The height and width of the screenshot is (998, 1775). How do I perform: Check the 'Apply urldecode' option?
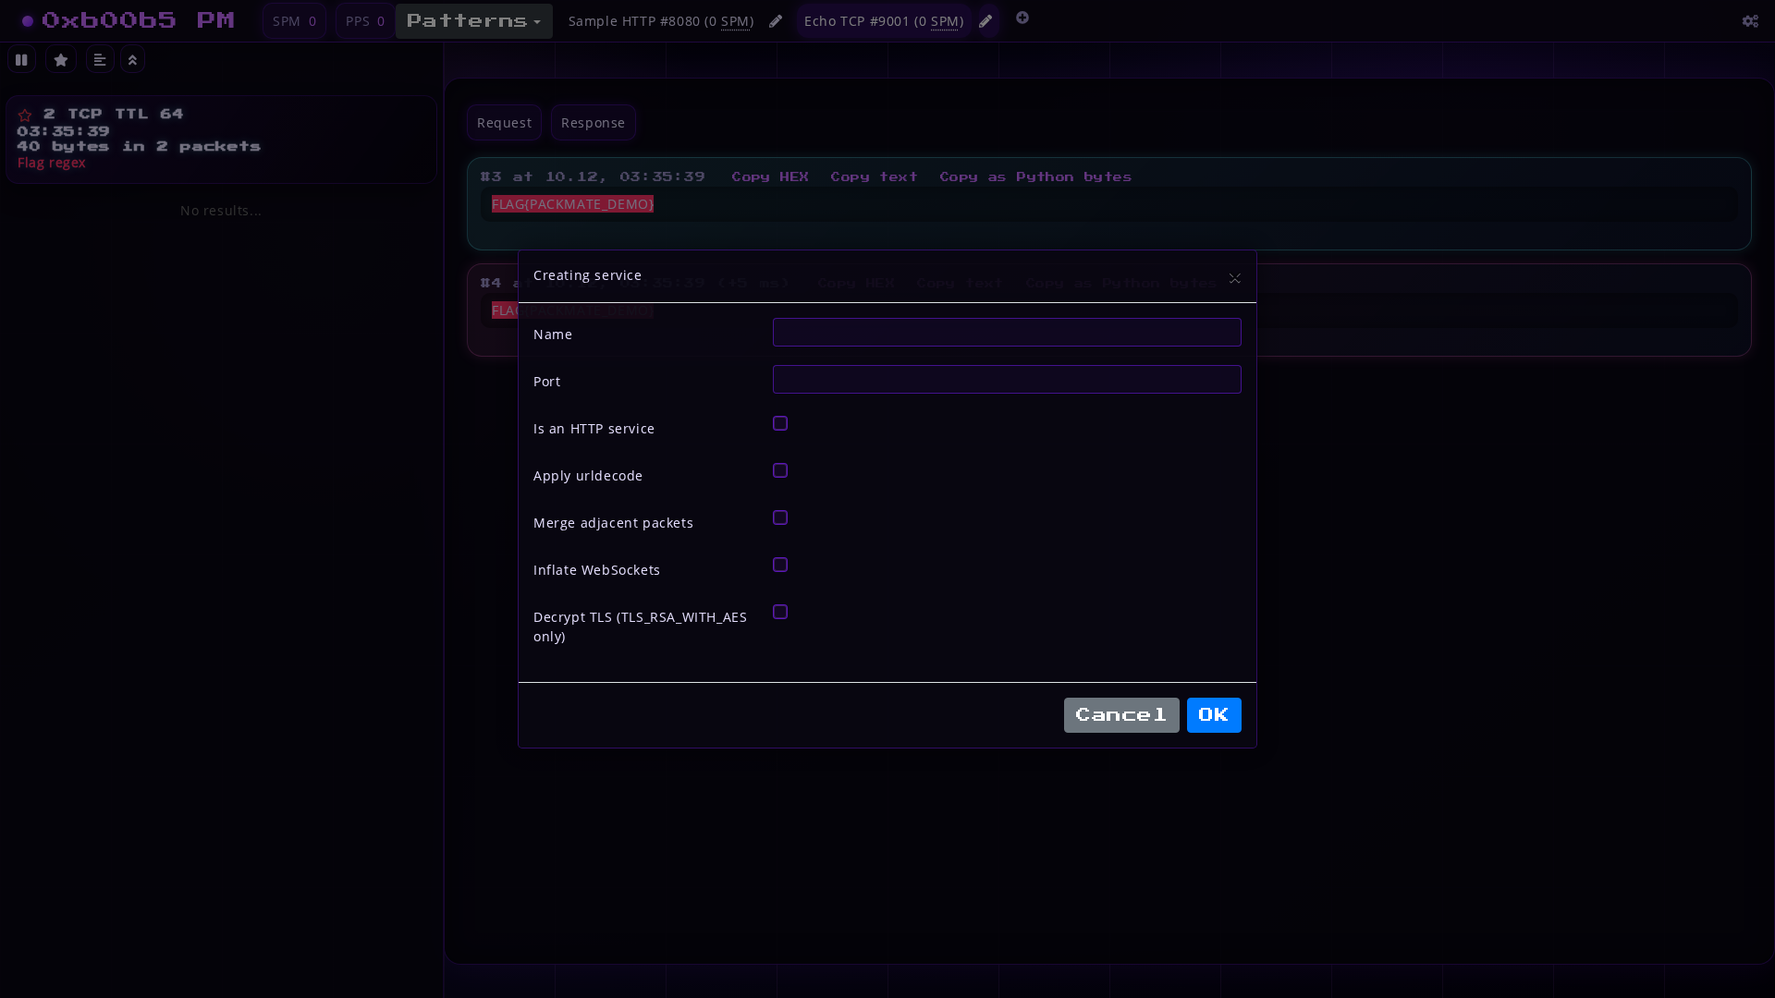[x=780, y=470]
